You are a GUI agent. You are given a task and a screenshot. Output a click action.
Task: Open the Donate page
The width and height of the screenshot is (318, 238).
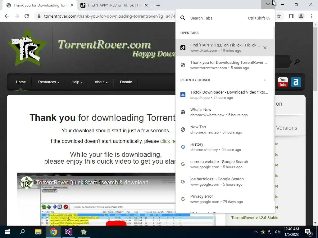pos(126,82)
